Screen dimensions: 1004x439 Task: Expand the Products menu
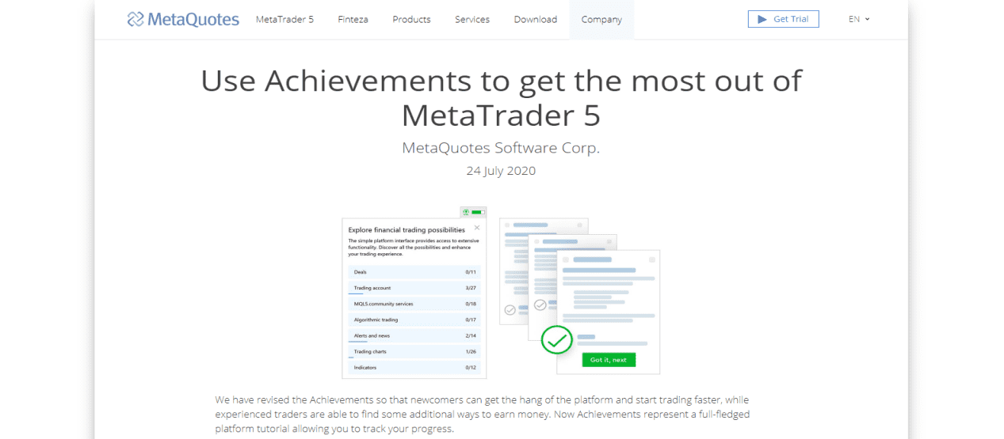411,20
